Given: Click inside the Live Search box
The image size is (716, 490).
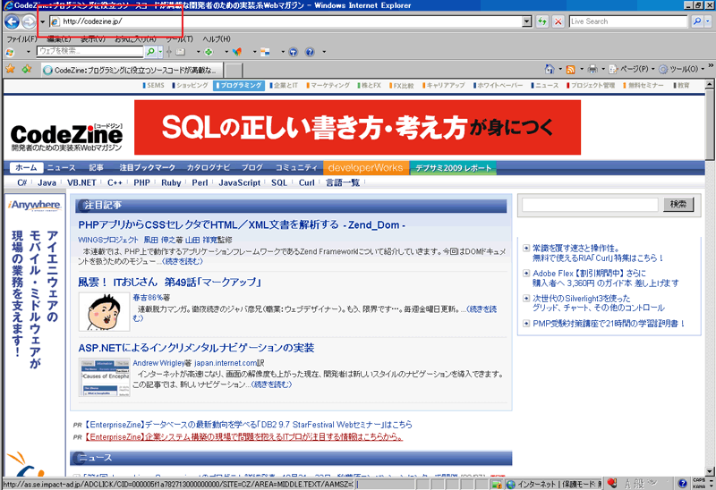Looking at the screenshot, I should tap(628, 21).
